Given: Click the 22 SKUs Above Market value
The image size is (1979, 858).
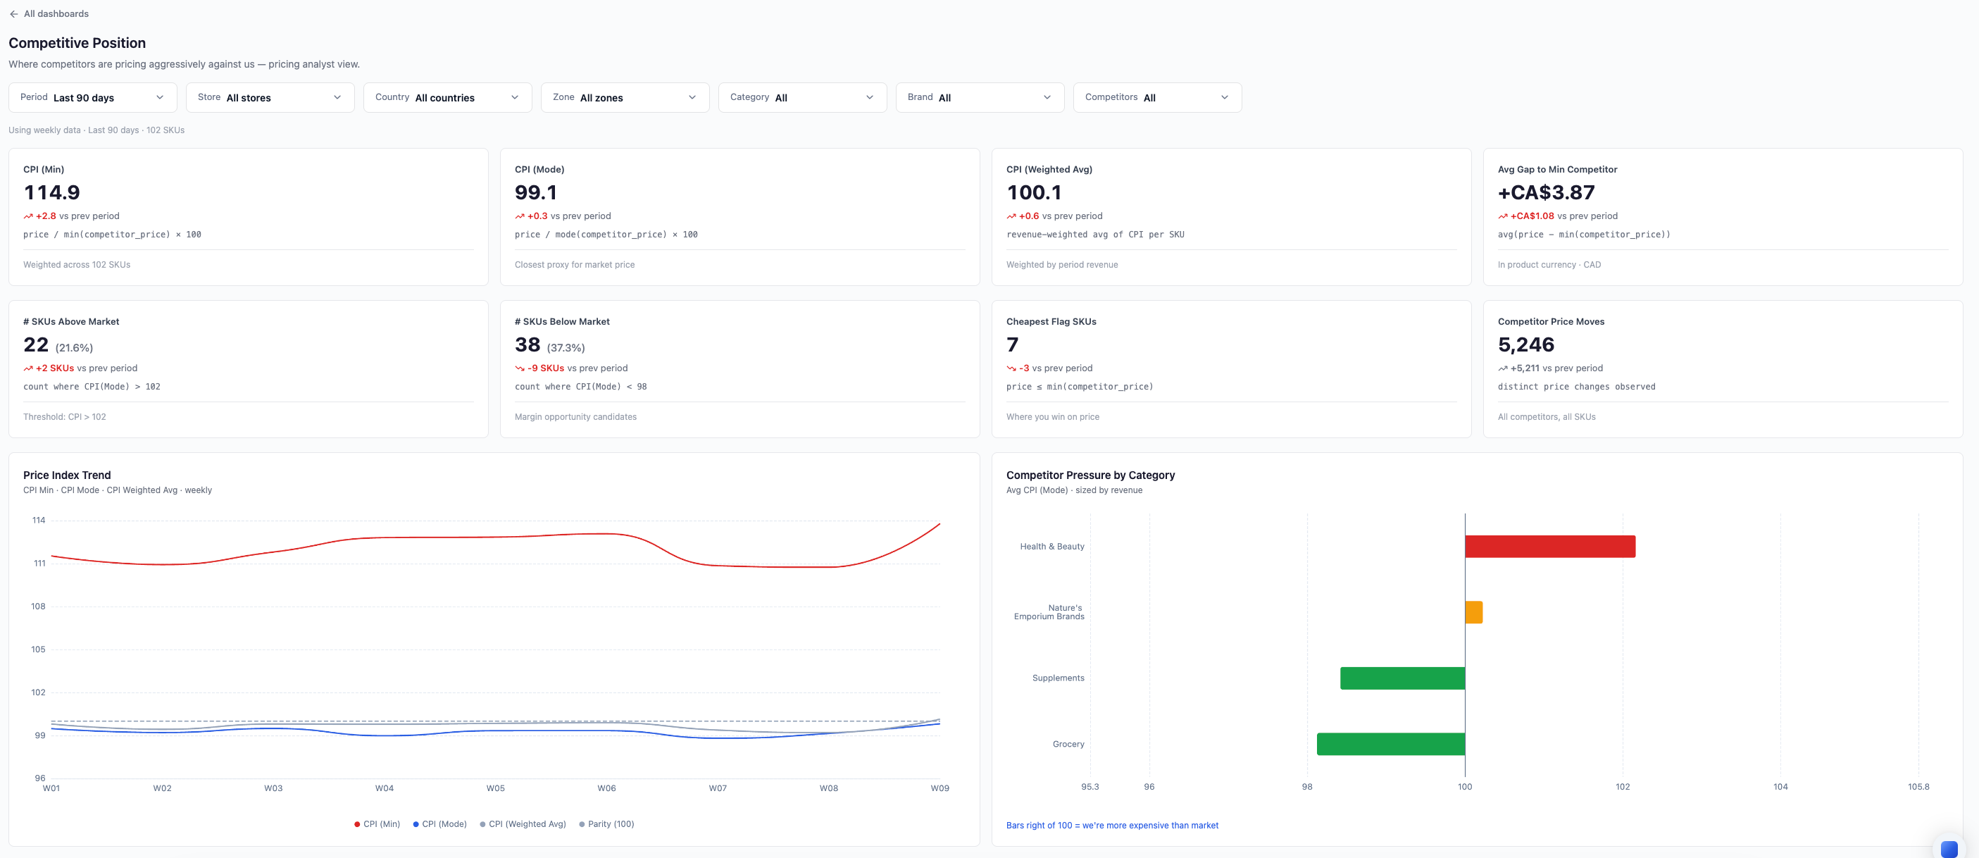Looking at the screenshot, I should (x=36, y=345).
